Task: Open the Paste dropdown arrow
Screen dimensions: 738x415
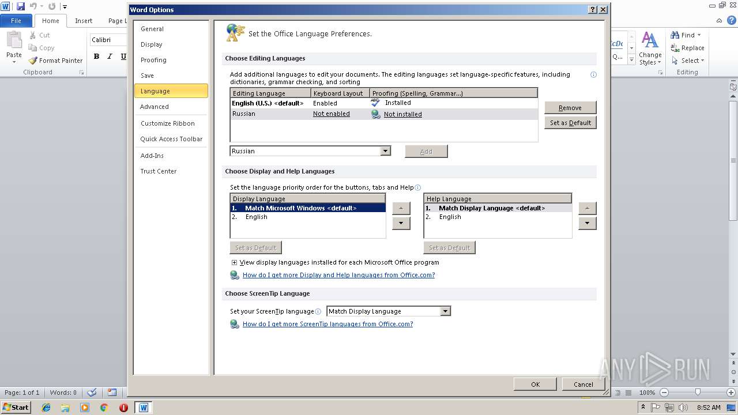Action: (x=14, y=62)
